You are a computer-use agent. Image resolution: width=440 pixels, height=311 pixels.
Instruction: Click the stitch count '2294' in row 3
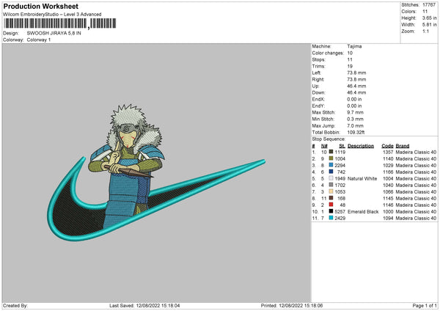[340, 165]
